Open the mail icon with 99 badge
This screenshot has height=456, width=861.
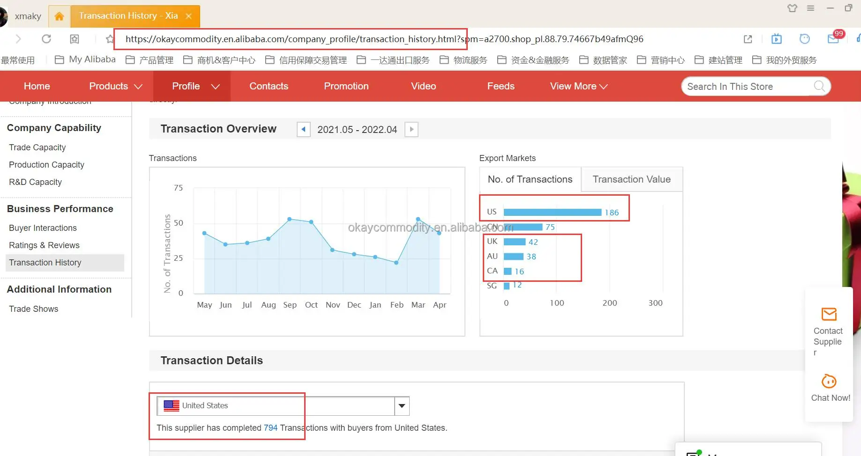(833, 39)
